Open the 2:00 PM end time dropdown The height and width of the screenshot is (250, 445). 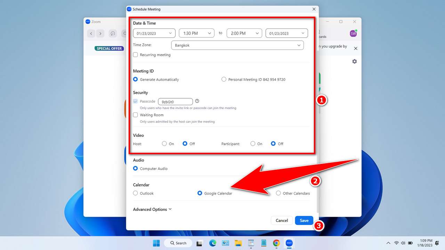[x=244, y=33]
